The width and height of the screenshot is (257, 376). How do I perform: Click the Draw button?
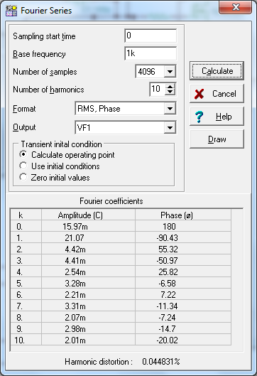coord(217,139)
